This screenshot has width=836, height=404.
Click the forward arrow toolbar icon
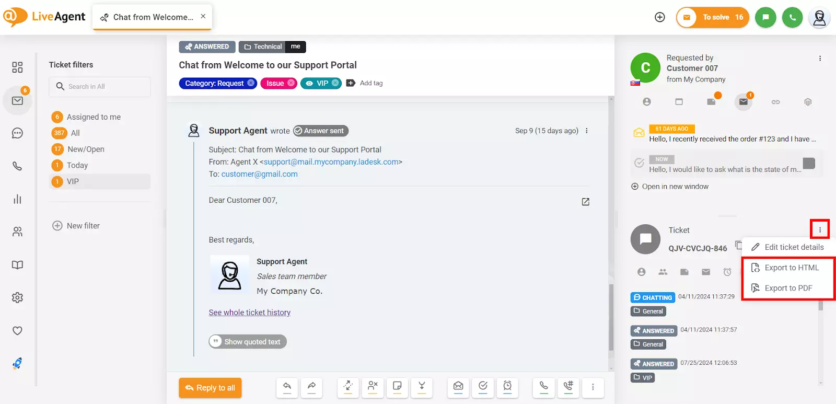tap(311, 387)
